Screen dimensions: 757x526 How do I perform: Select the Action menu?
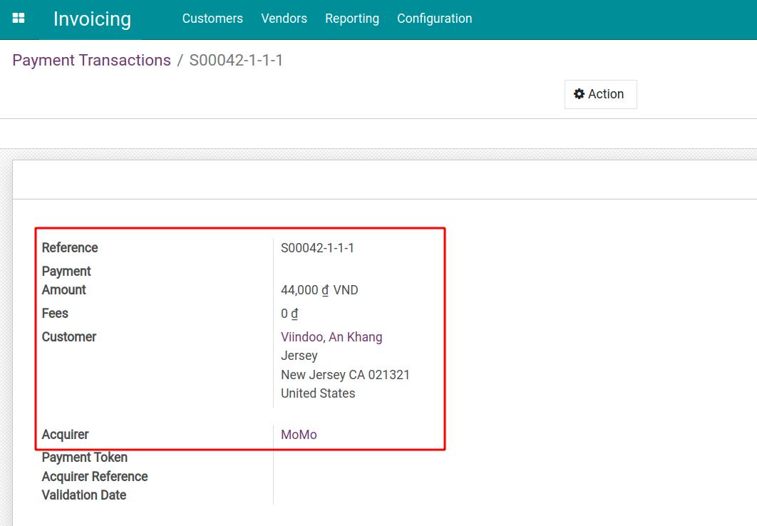pyautogui.click(x=600, y=93)
